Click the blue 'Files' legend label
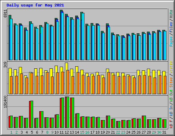The width and height of the screenshot is (175, 136). coord(171,27)
